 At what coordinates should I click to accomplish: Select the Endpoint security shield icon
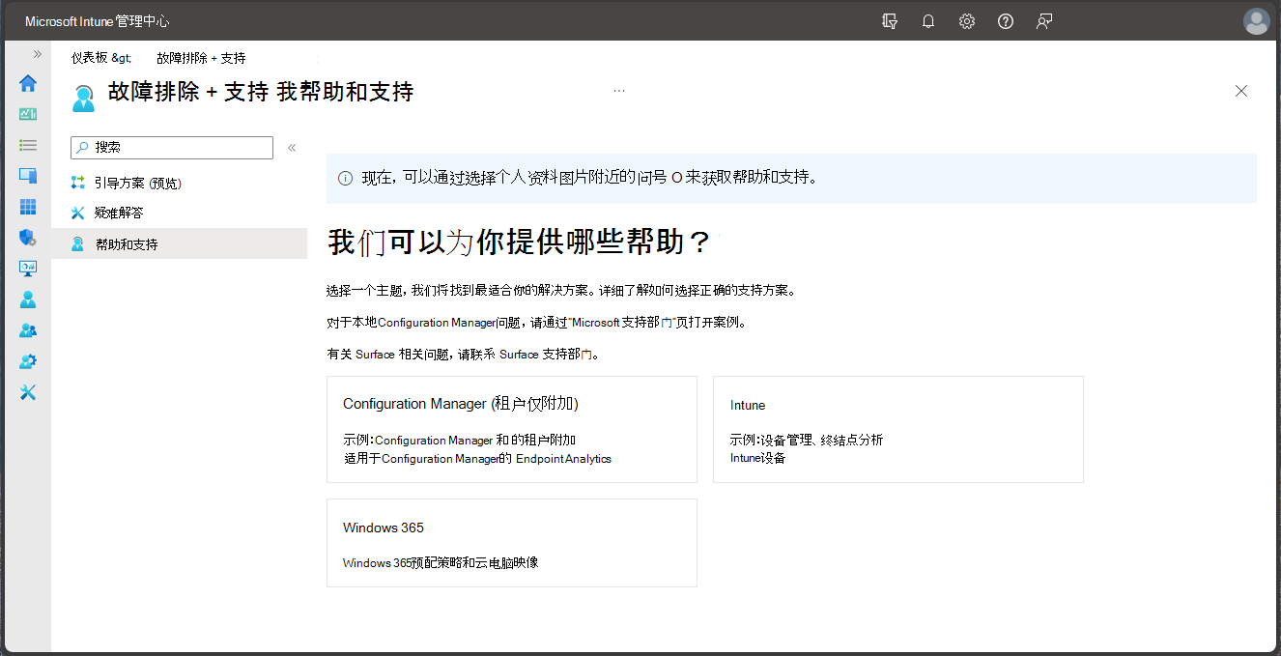tap(28, 238)
